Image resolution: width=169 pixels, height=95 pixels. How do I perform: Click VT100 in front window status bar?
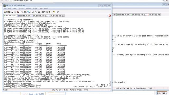pos(86,90)
